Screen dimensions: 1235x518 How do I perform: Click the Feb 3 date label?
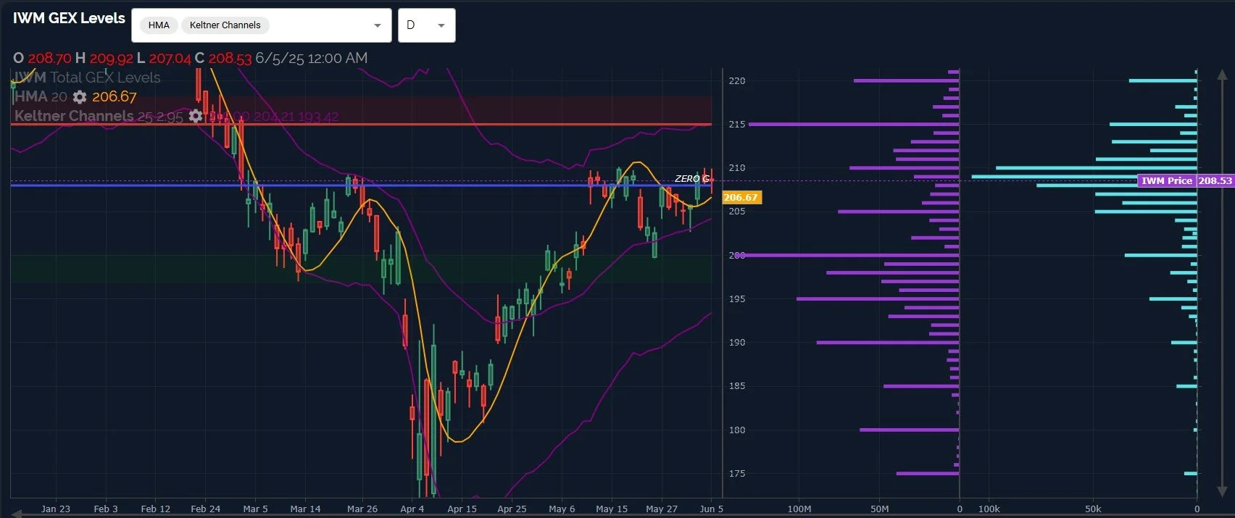tap(106, 509)
